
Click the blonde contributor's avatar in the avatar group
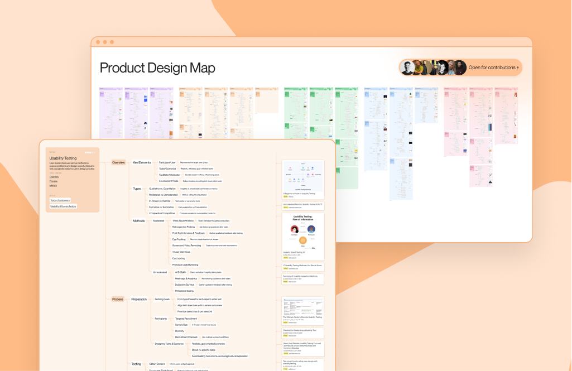[x=452, y=67]
